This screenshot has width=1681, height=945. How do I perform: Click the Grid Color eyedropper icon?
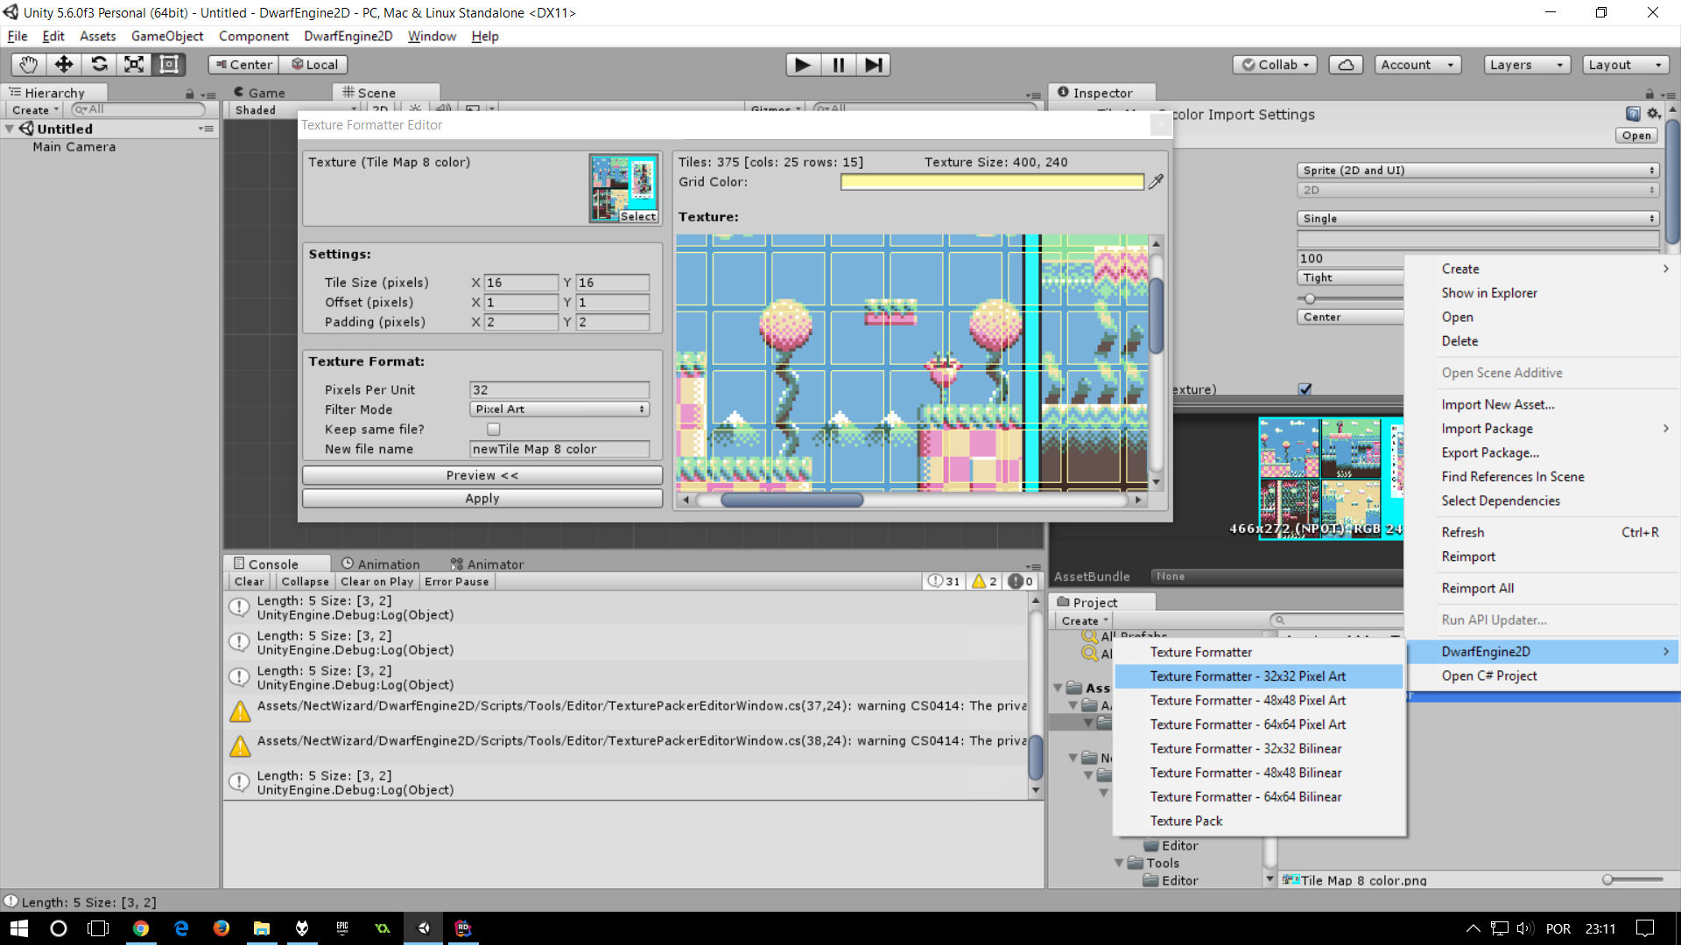pos(1157,181)
